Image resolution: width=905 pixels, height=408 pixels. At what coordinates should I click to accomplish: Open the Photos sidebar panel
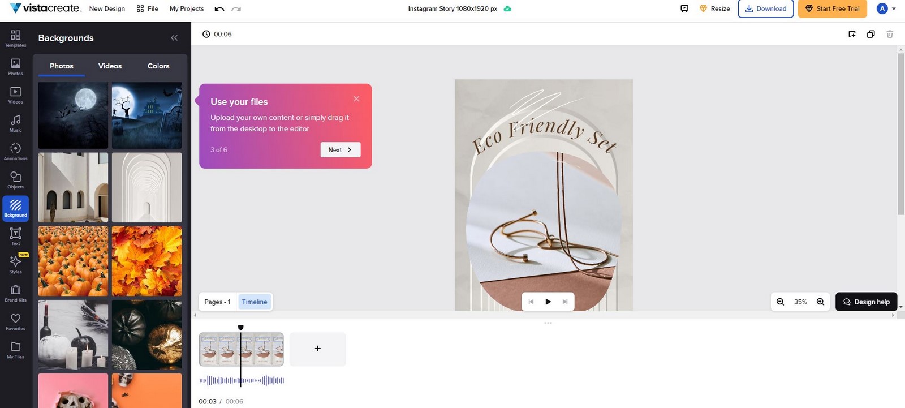(x=15, y=67)
